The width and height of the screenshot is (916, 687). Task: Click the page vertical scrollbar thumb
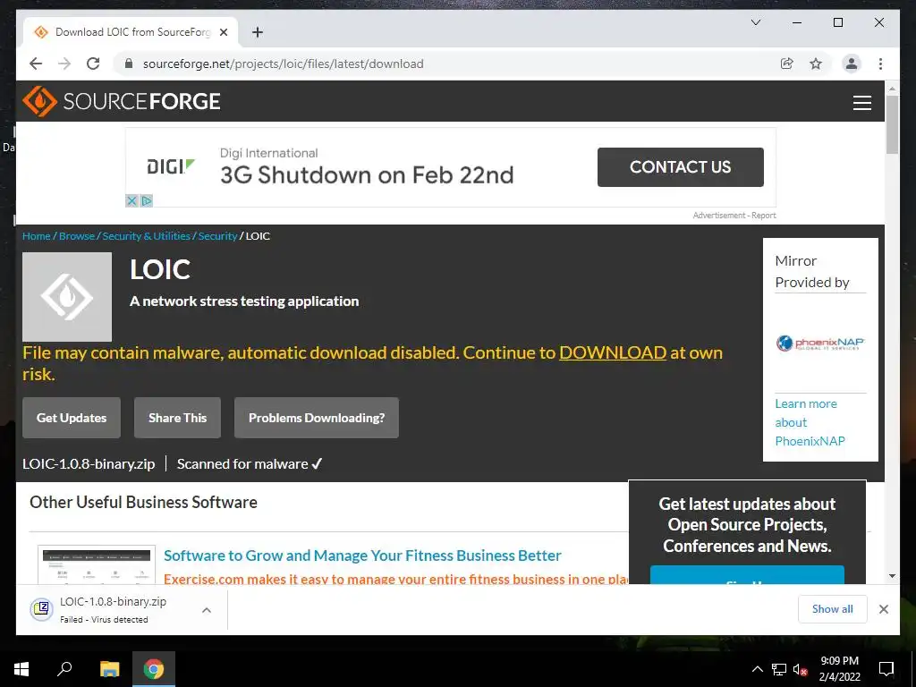pos(892,124)
